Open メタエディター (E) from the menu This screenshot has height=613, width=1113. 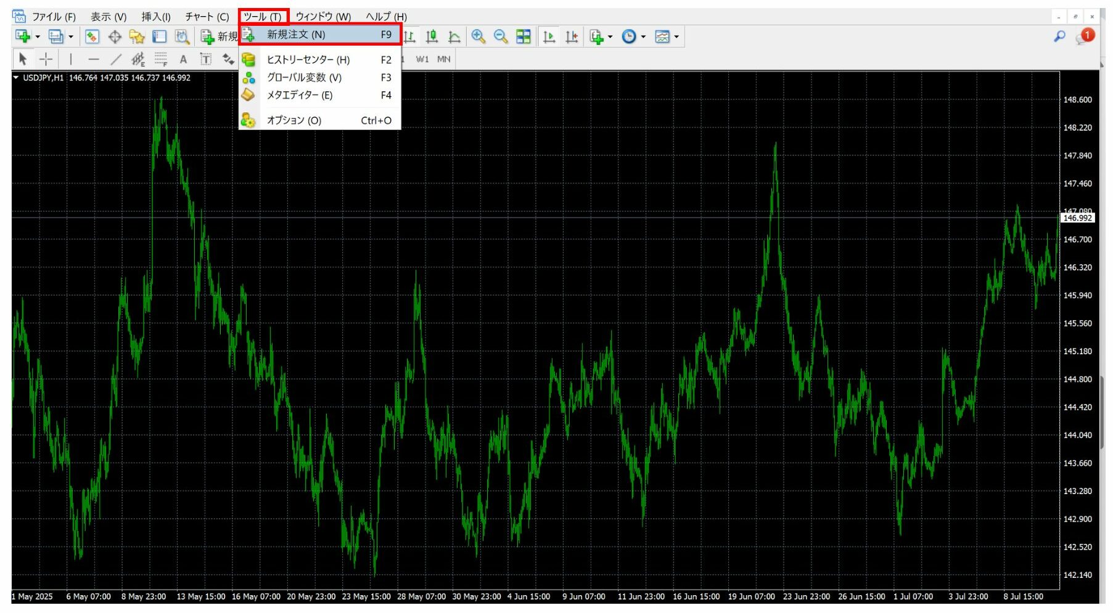[x=299, y=95]
